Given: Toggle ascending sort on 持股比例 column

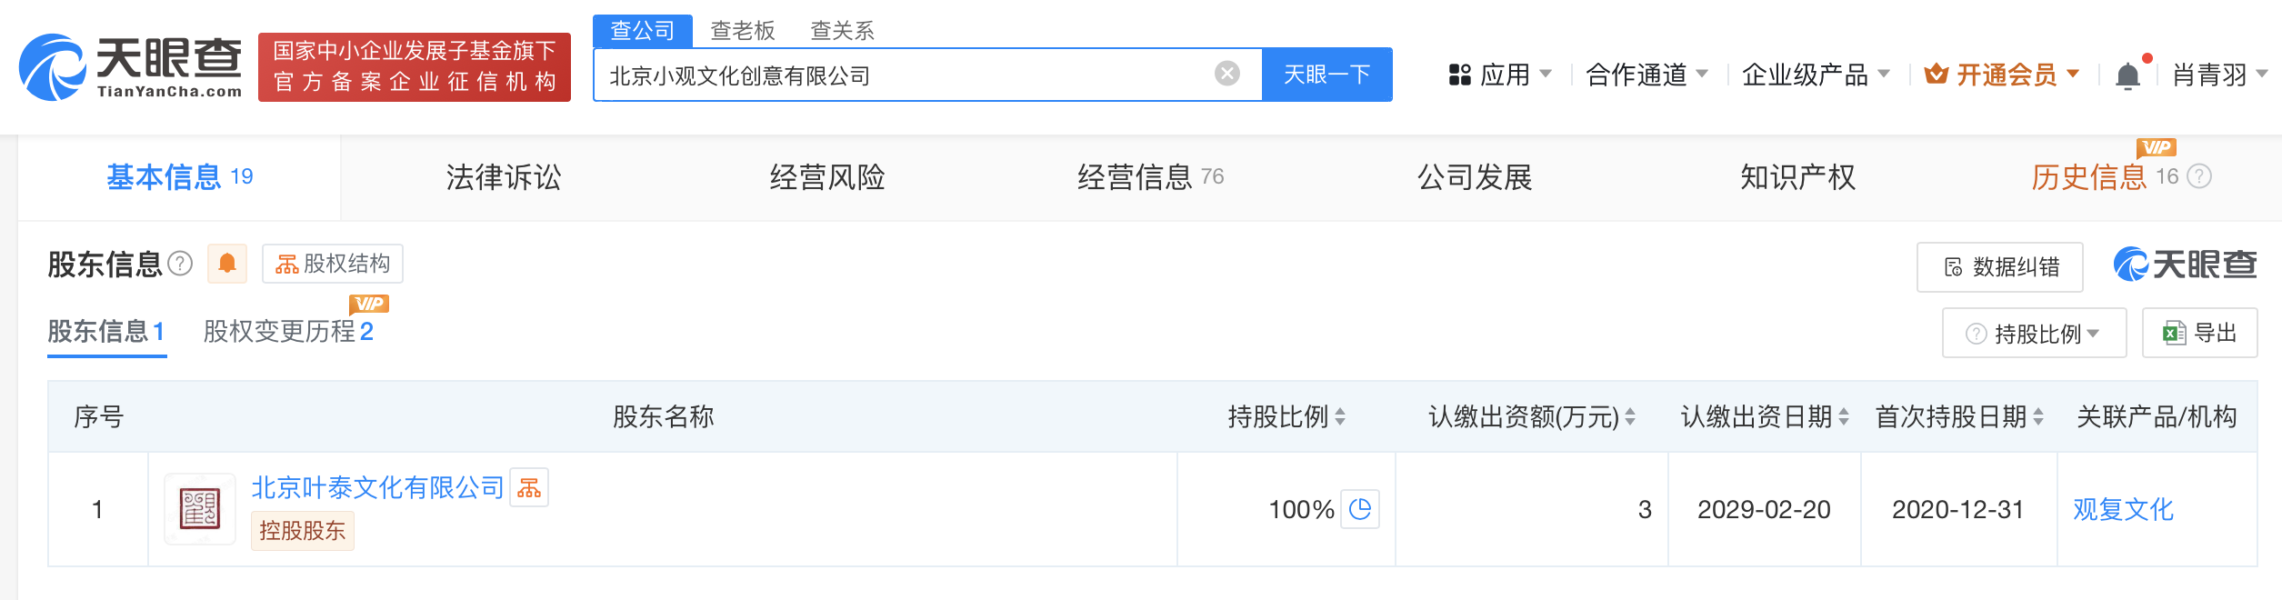Looking at the screenshot, I should (x=1339, y=411).
